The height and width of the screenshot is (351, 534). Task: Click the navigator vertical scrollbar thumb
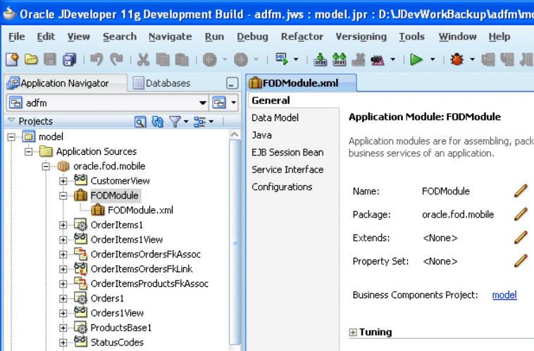point(235,242)
